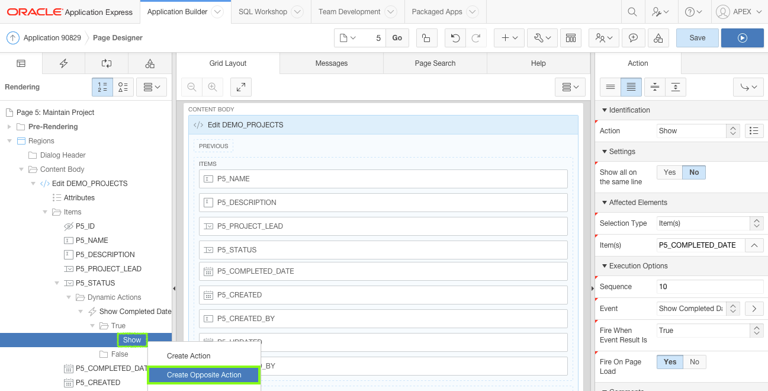768x391 pixels.
Task: Open the Action quick pick list button
Action: (754, 131)
